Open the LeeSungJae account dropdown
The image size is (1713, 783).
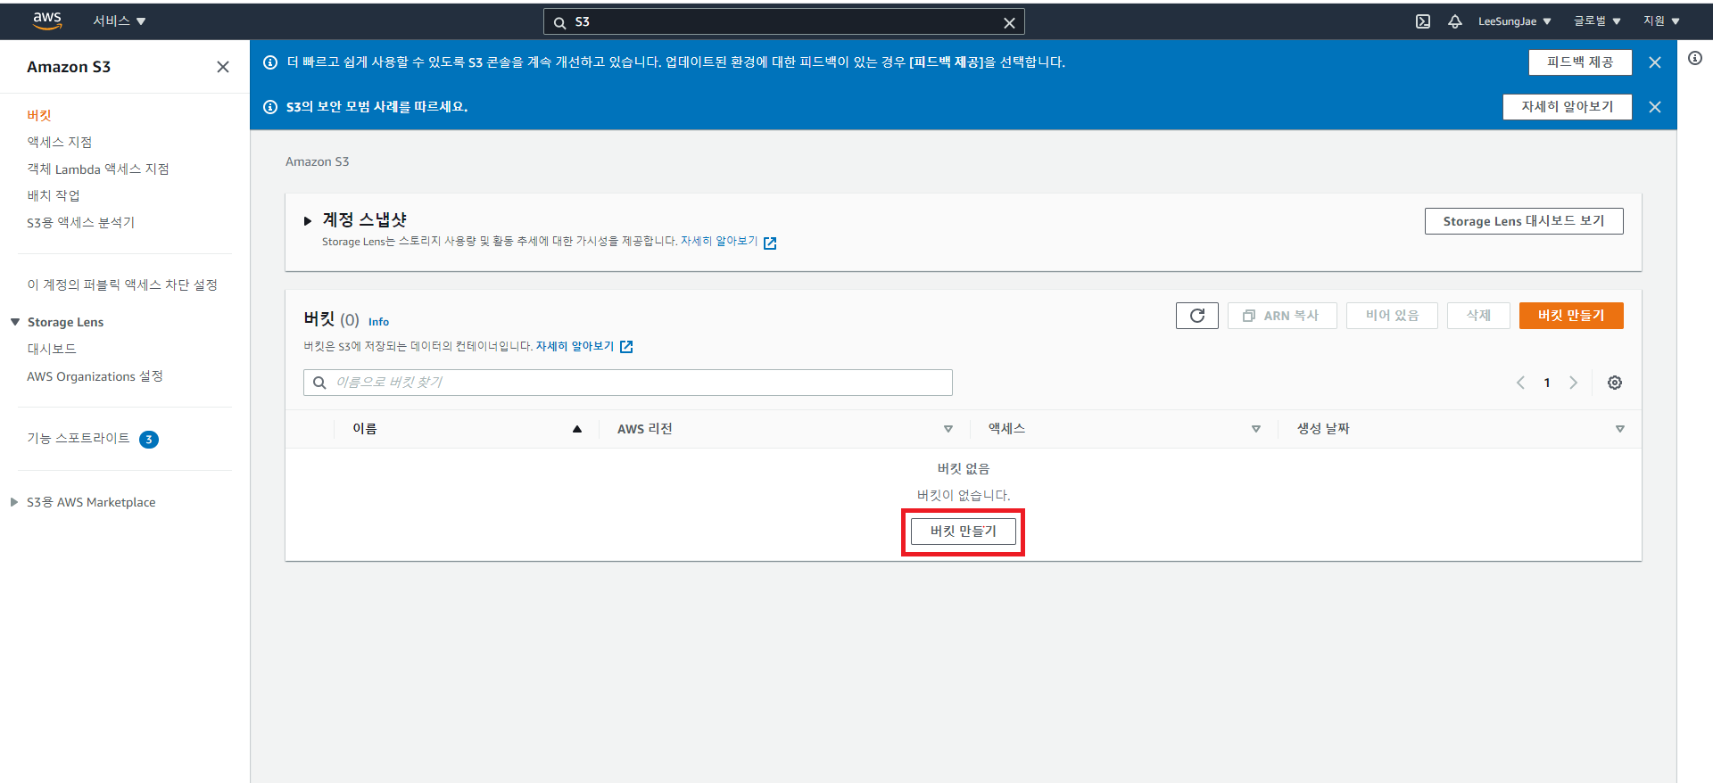tap(1515, 21)
